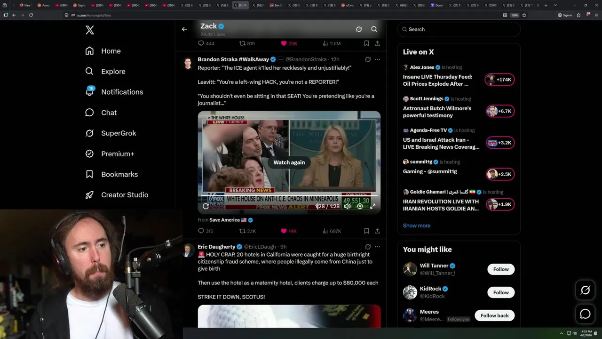Go to Home in sidebar
This screenshot has height=339, width=602.
(103, 51)
